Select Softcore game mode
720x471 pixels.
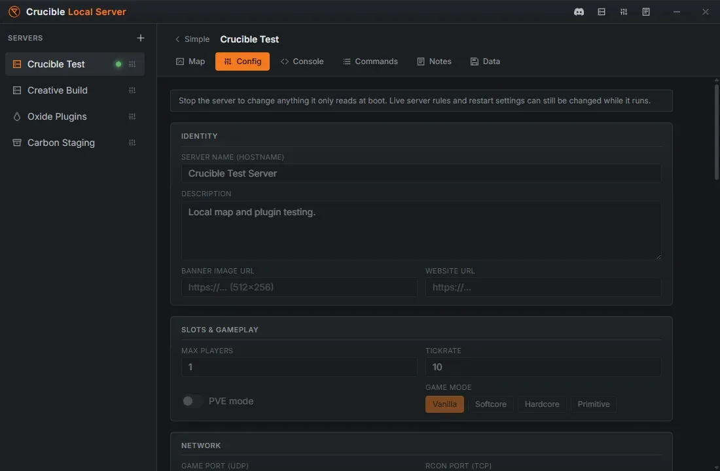coord(490,404)
